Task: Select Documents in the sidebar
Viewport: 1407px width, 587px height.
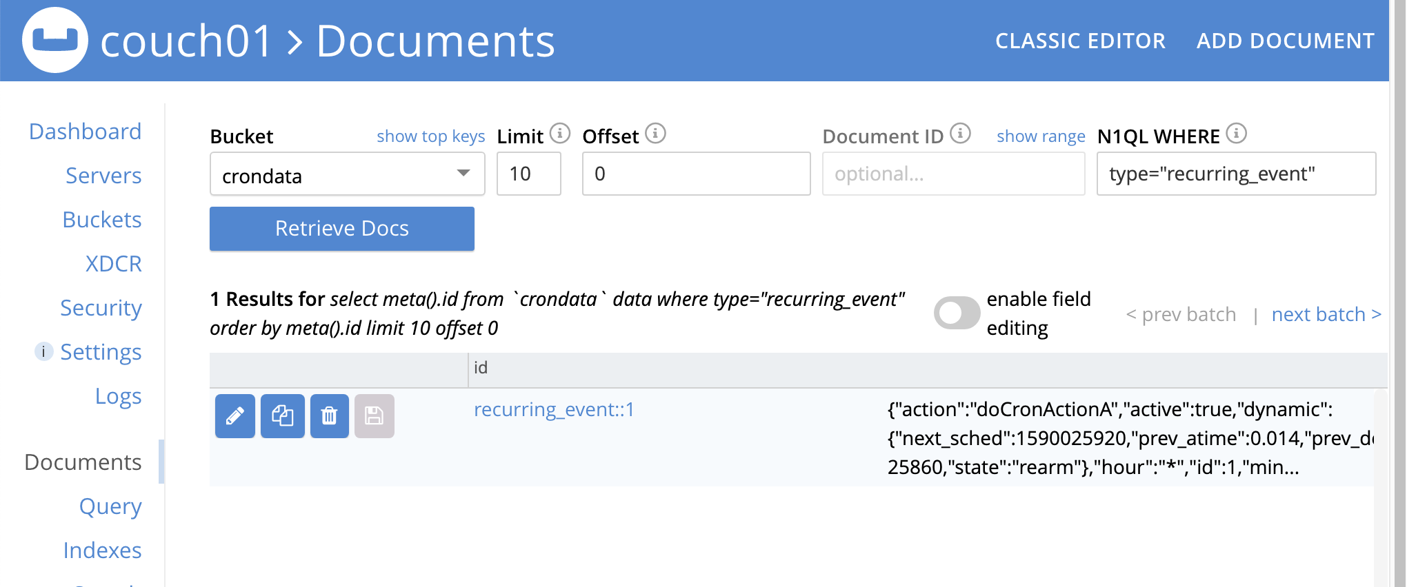Action: coord(83,462)
